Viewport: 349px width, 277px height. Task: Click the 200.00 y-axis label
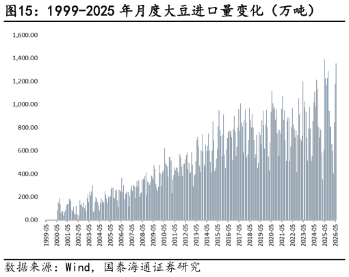28,197
